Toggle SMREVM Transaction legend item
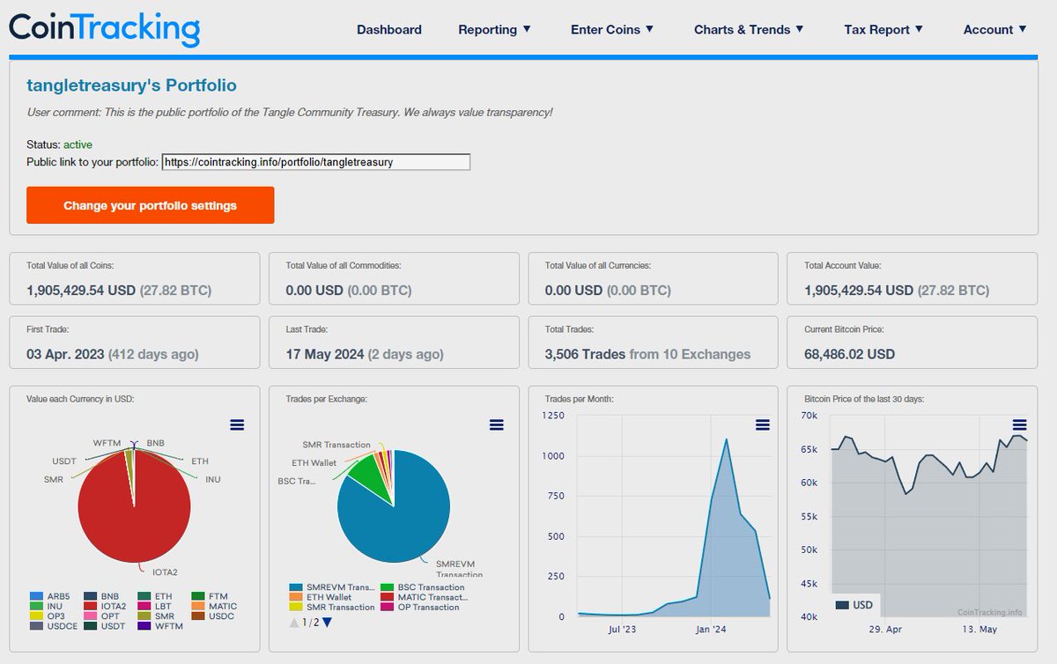This screenshot has height=664, width=1057. point(331,587)
